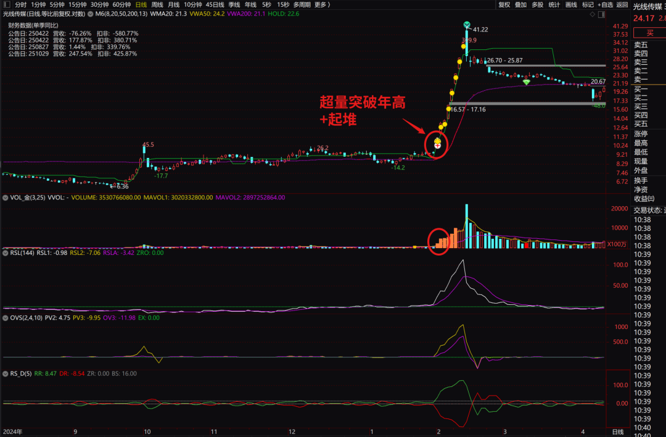Viewport: 666px width, 437px height.
Task: Click the 返回 back button
Action: tap(622, 5)
